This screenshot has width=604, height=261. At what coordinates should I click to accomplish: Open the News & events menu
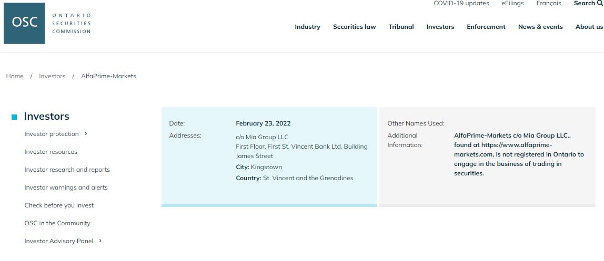point(540,27)
